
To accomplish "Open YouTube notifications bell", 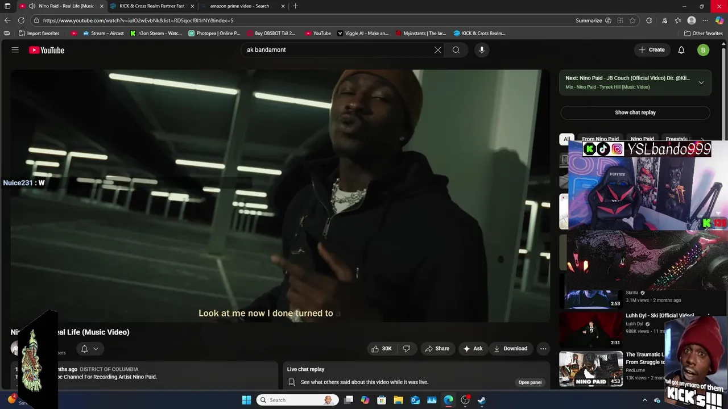I will coord(681,50).
